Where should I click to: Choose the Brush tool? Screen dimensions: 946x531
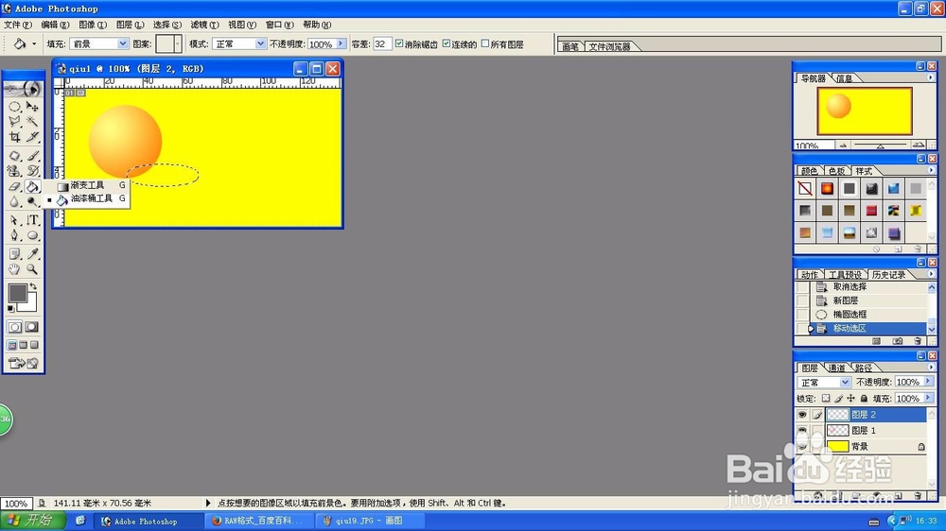pos(32,156)
